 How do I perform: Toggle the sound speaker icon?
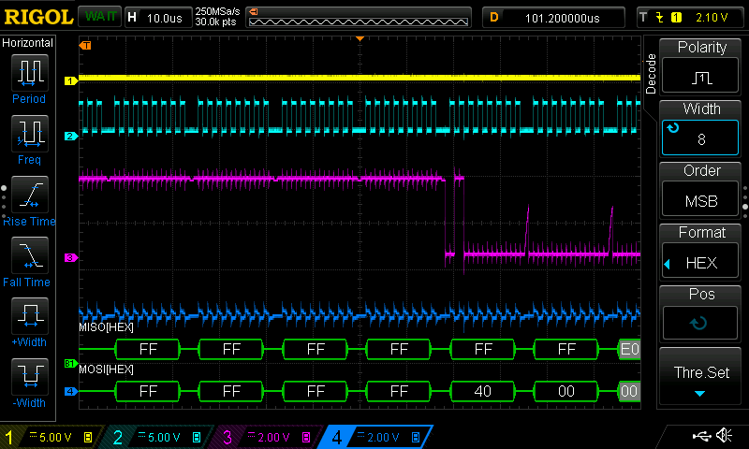724,436
